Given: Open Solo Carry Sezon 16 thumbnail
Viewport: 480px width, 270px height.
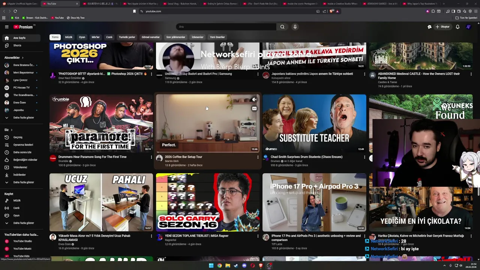Looking at the screenshot, I should tap(208, 202).
